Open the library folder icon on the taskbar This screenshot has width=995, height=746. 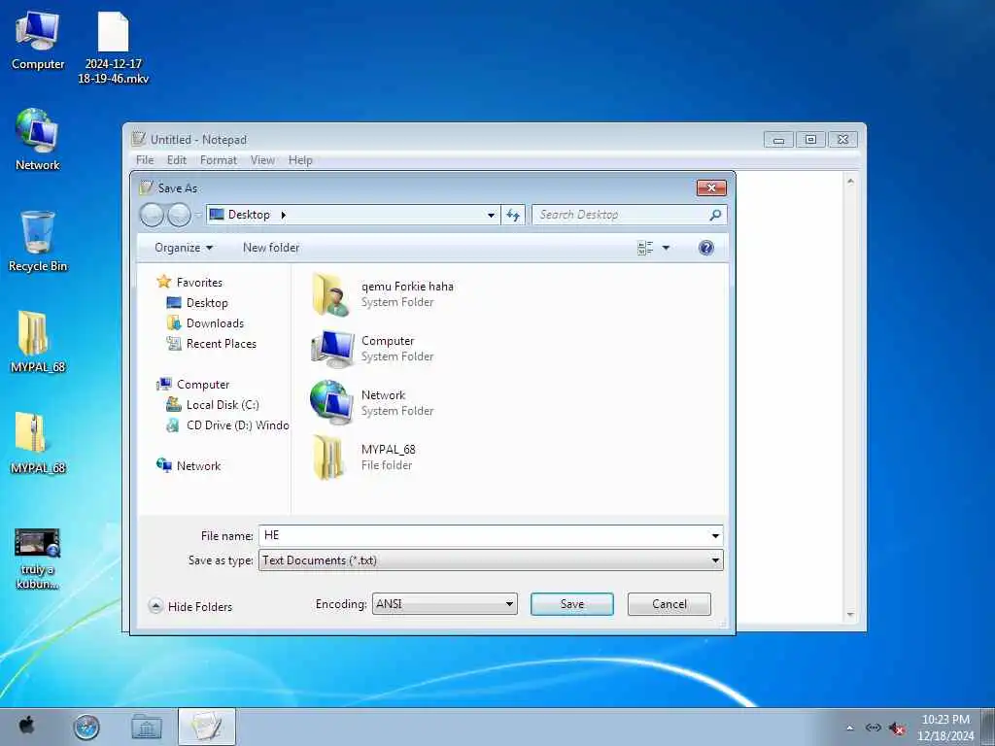[x=147, y=727]
